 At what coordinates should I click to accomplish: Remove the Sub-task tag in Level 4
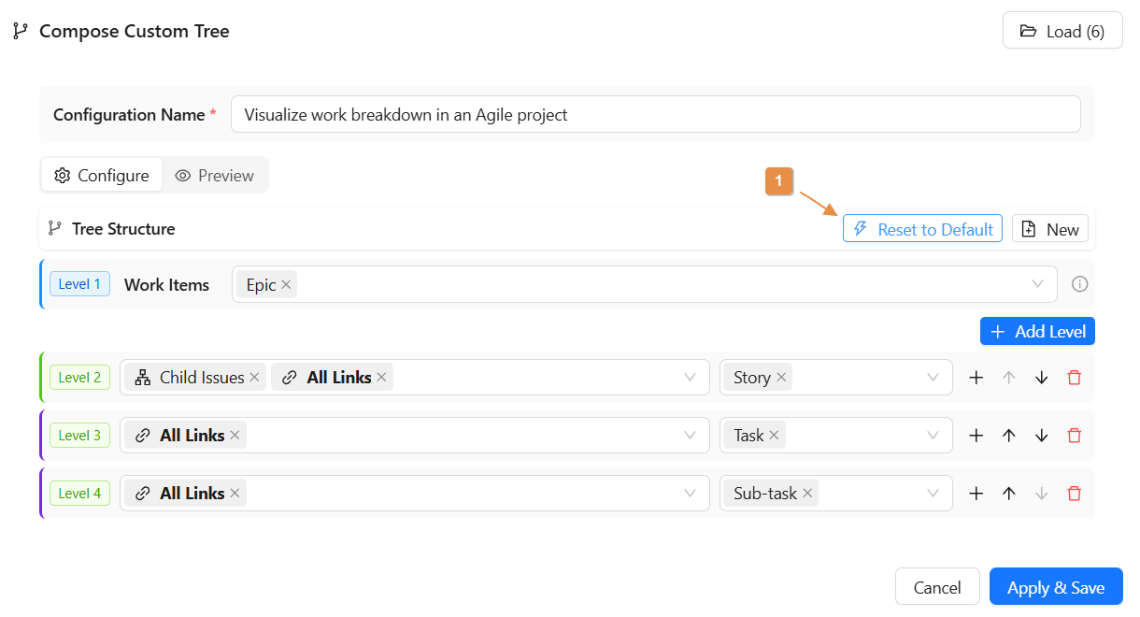(x=807, y=494)
